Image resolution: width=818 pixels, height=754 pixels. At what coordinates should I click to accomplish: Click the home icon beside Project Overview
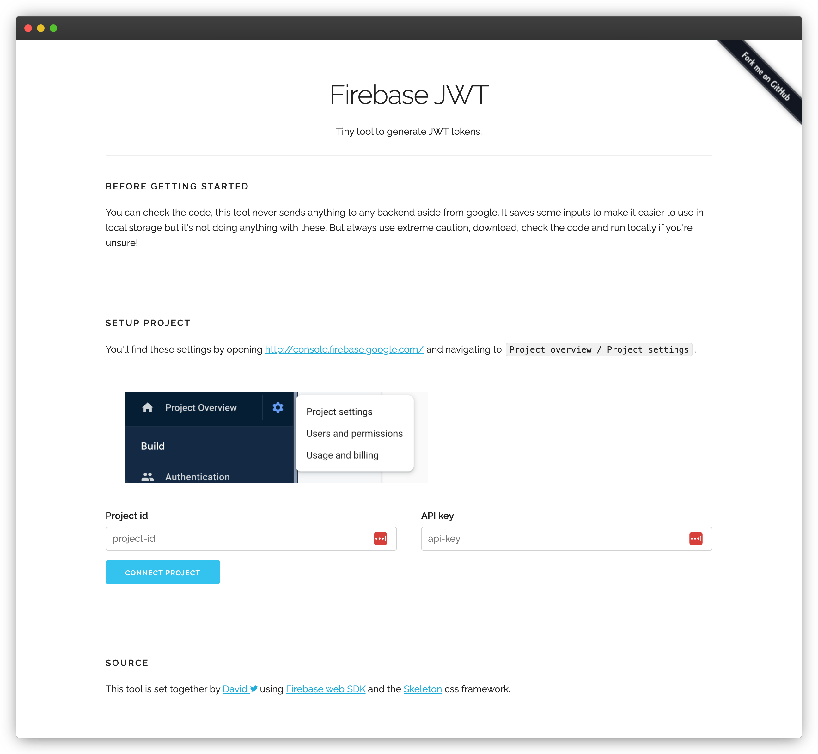pyautogui.click(x=148, y=408)
